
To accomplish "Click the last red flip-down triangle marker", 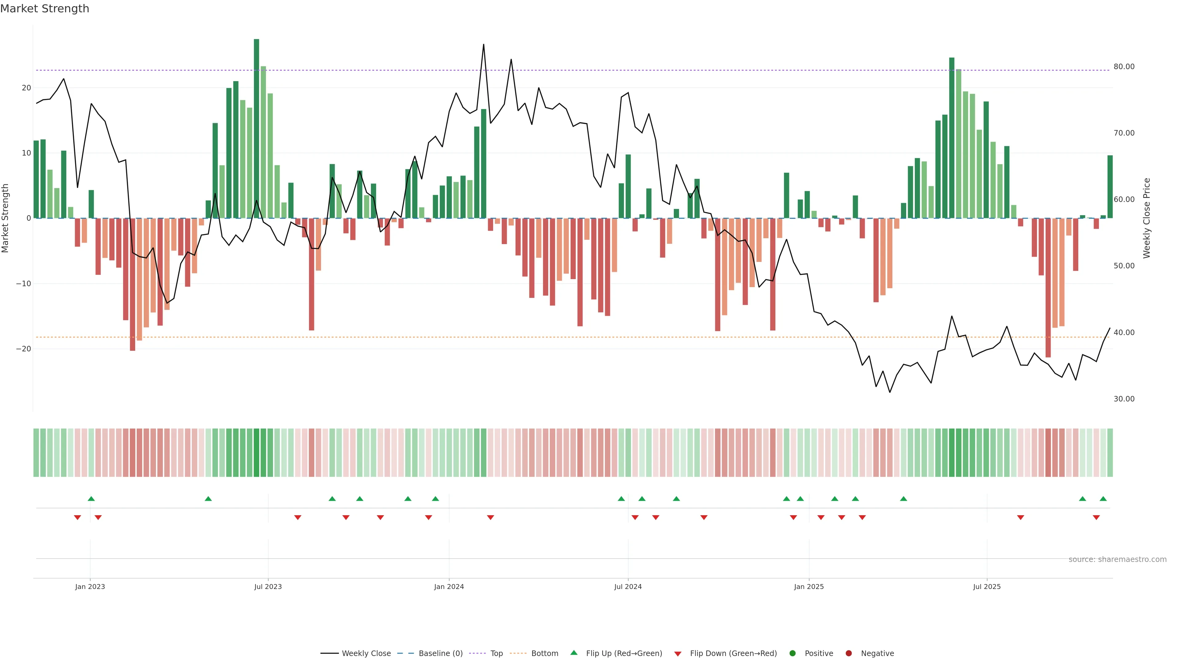I will 1096,517.
